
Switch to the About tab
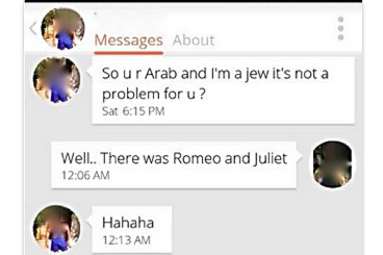pyautogui.click(x=194, y=41)
